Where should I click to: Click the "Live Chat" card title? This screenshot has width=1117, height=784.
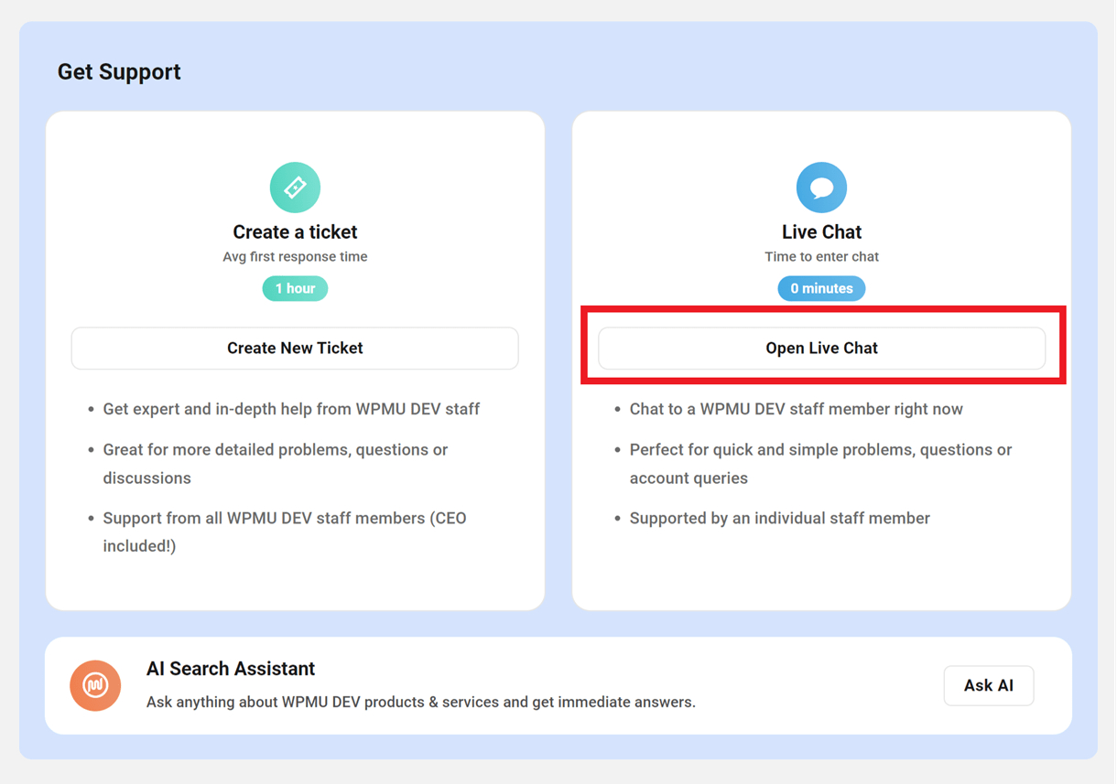[821, 231]
